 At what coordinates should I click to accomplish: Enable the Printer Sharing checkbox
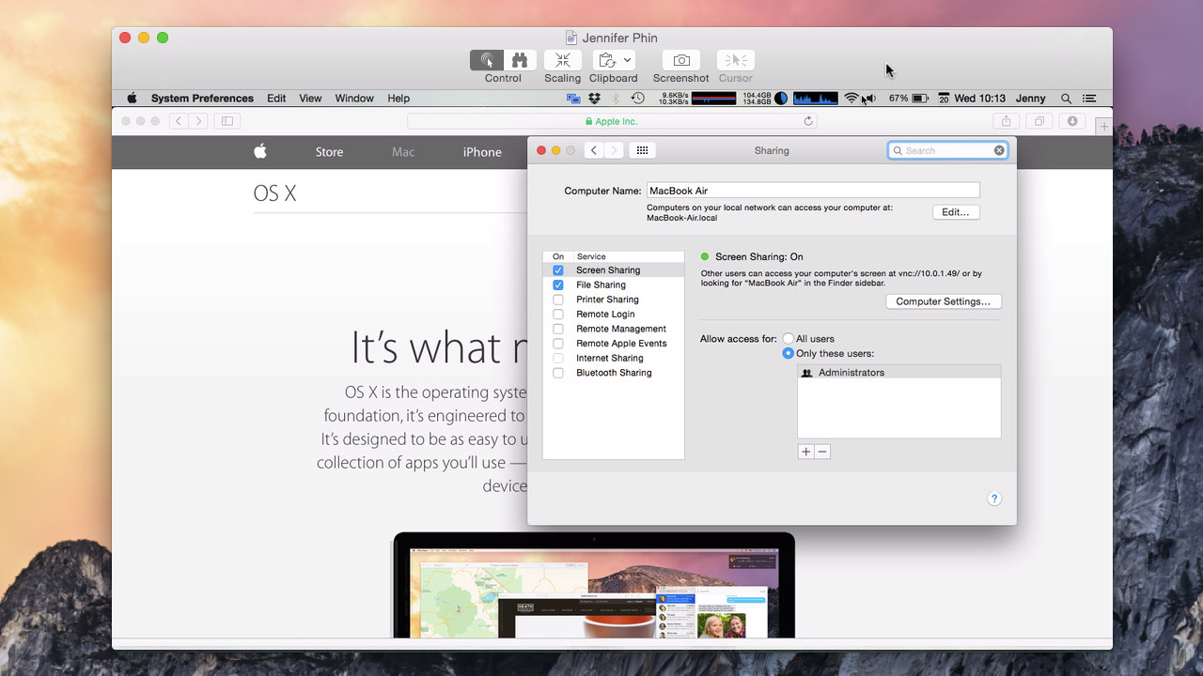(558, 300)
